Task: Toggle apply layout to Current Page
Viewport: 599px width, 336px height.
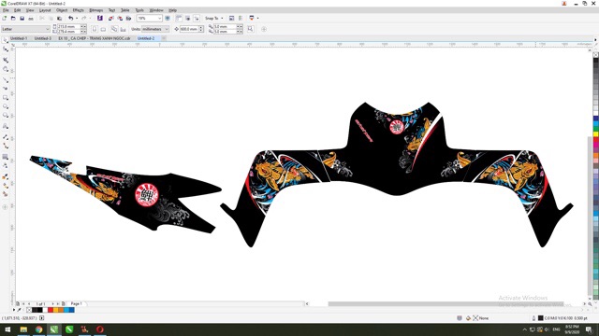Action: (x=123, y=29)
